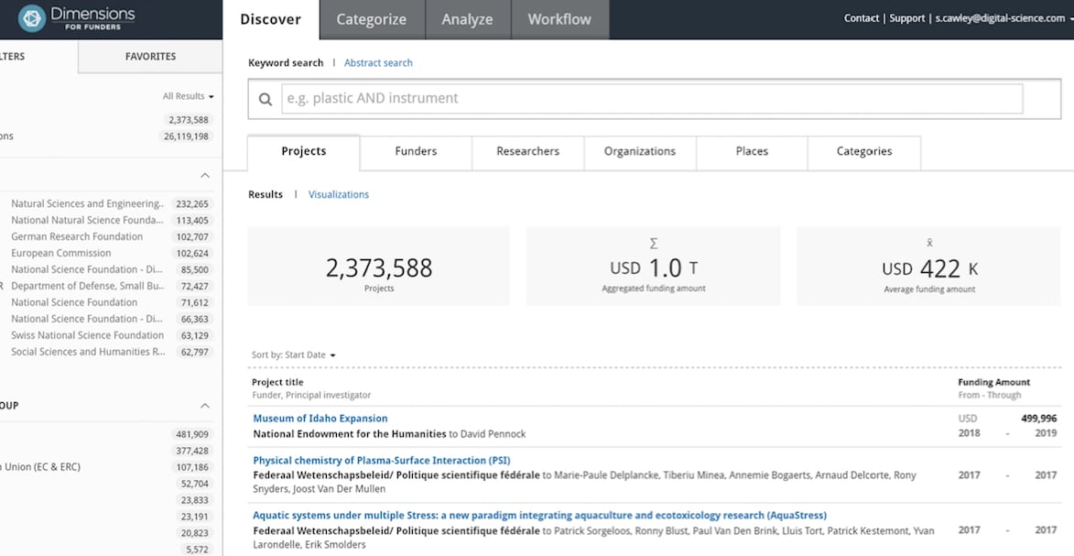Click the search magnifier icon
The width and height of the screenshot is (1074, 556).
click(266, 100)
